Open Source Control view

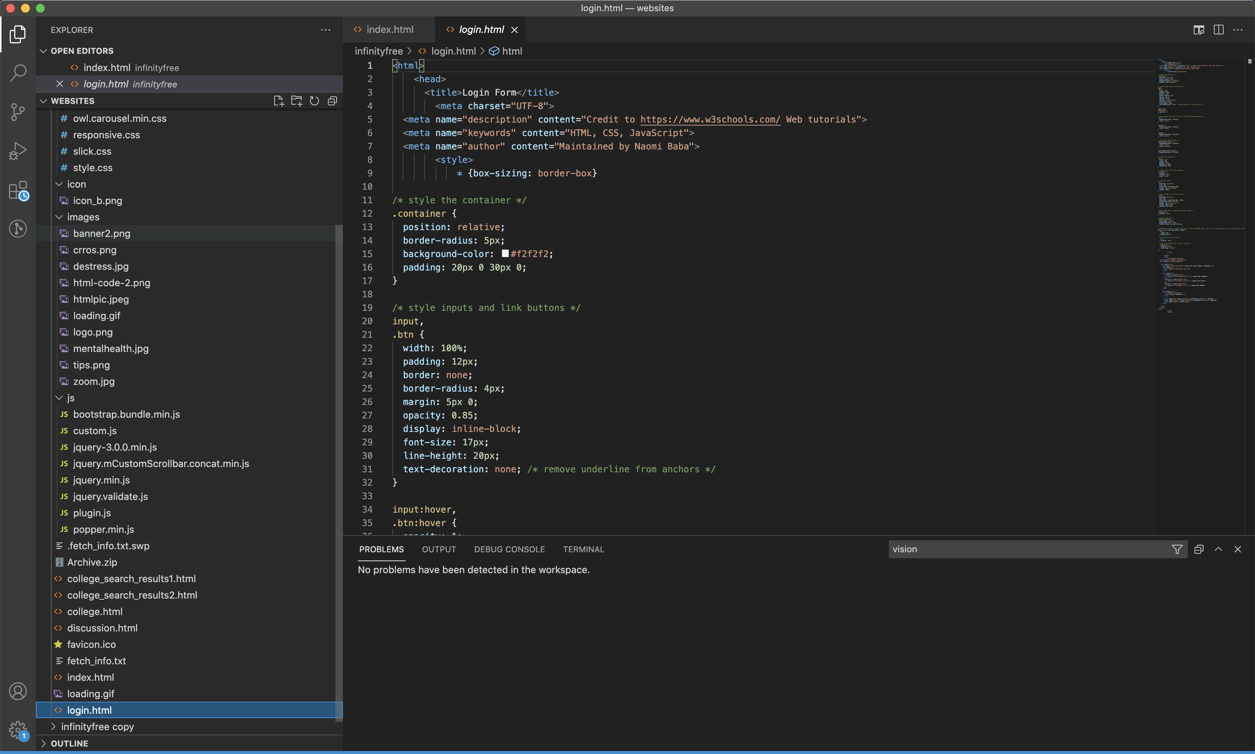[x=18, y=112]
